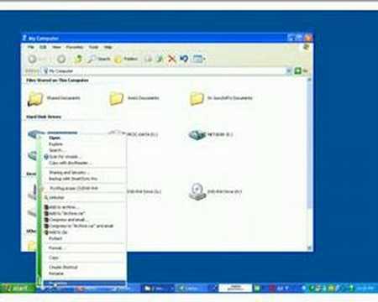The image size is (378, 302).
Task: Open the Views toolbar dropdown
Action: [199, 59]
